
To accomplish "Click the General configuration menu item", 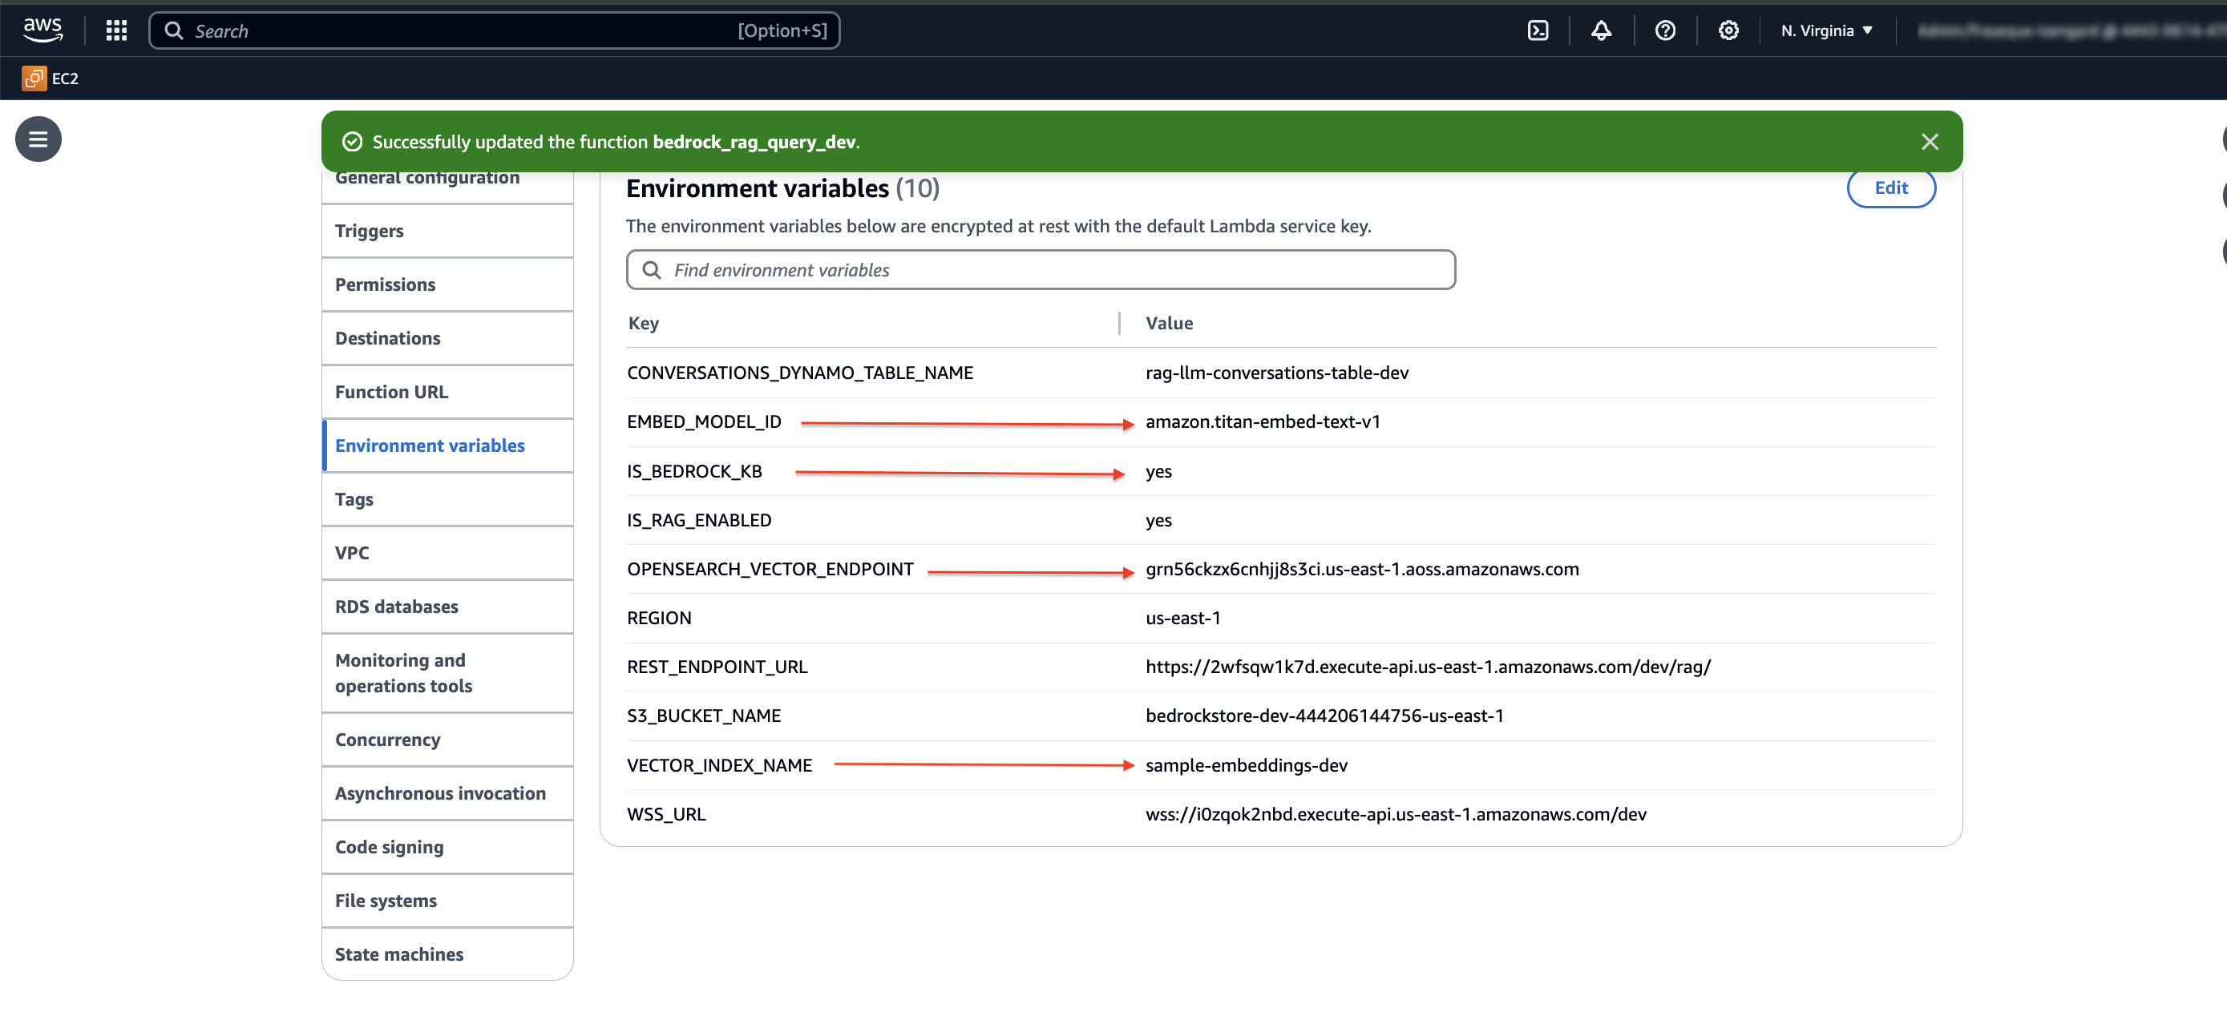I will (x=426, y=176).
